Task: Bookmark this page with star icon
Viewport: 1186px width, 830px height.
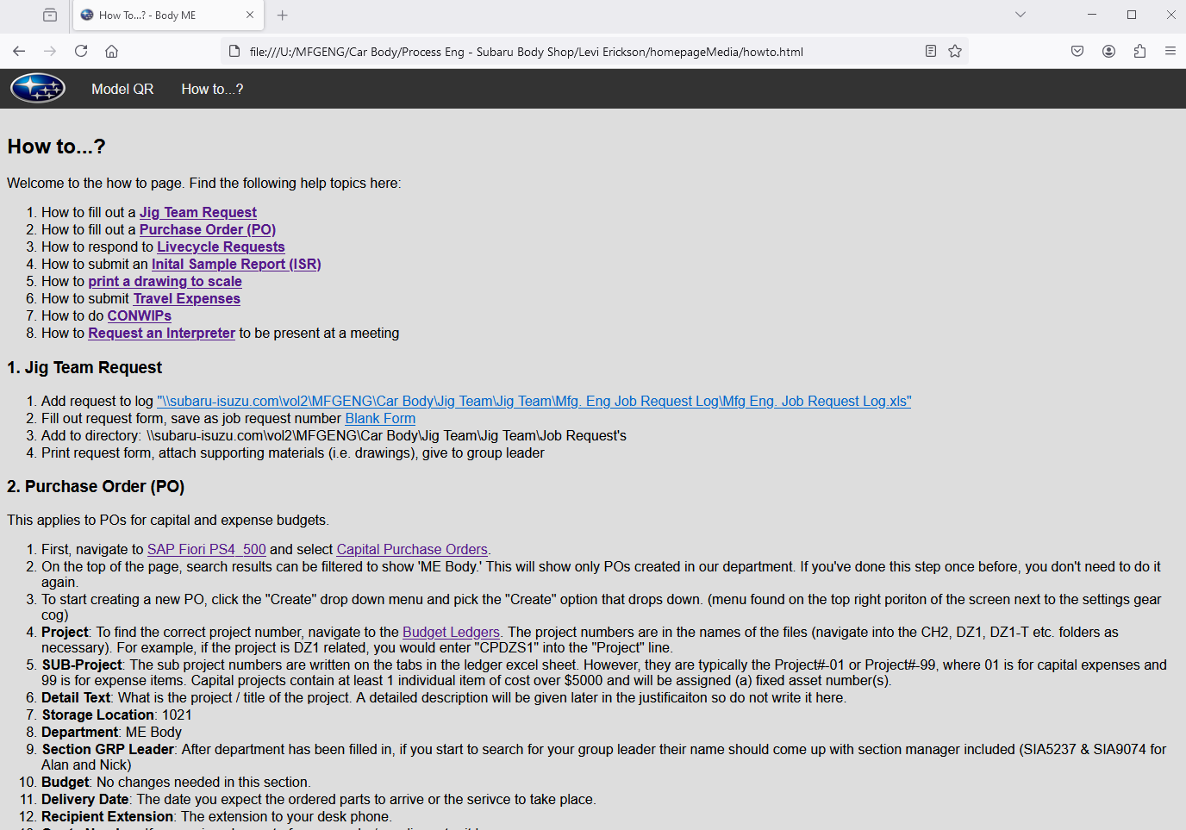Action: point(955,52)
